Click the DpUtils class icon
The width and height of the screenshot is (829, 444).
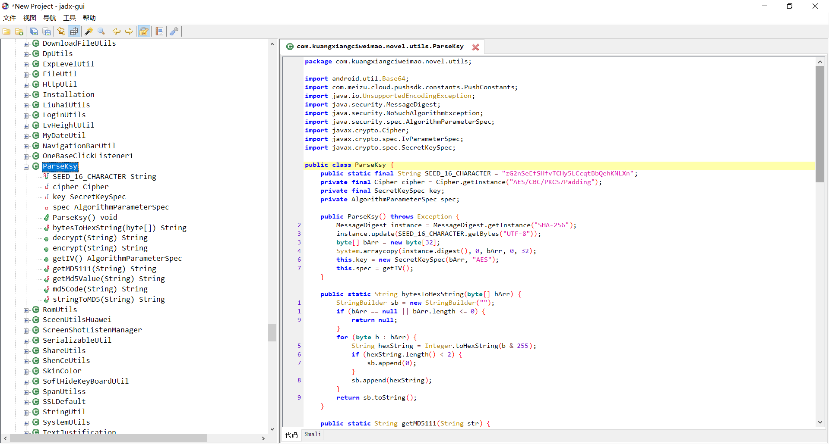click(x=36, y=53)
